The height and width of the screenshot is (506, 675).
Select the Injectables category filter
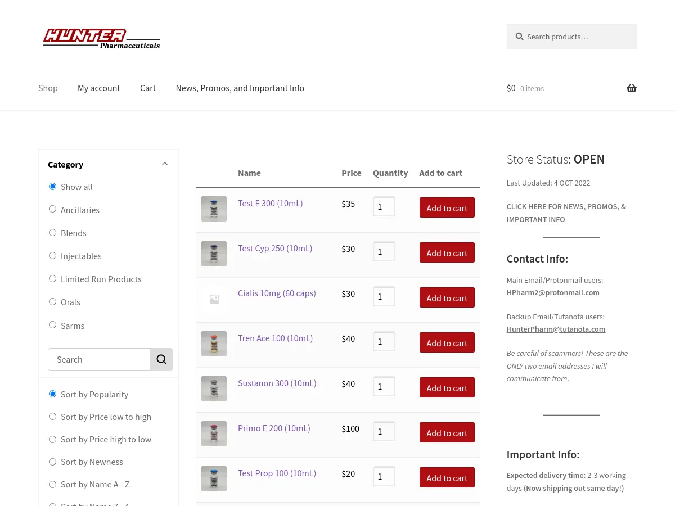[52, 255]
